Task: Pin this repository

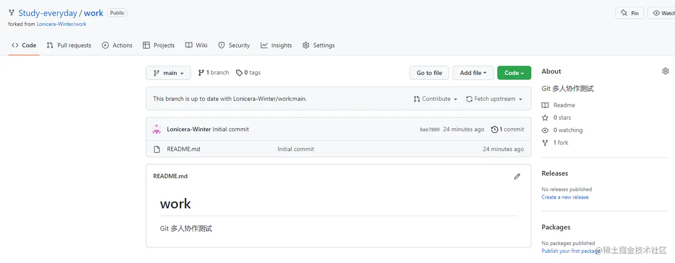Action: [629, 13]
